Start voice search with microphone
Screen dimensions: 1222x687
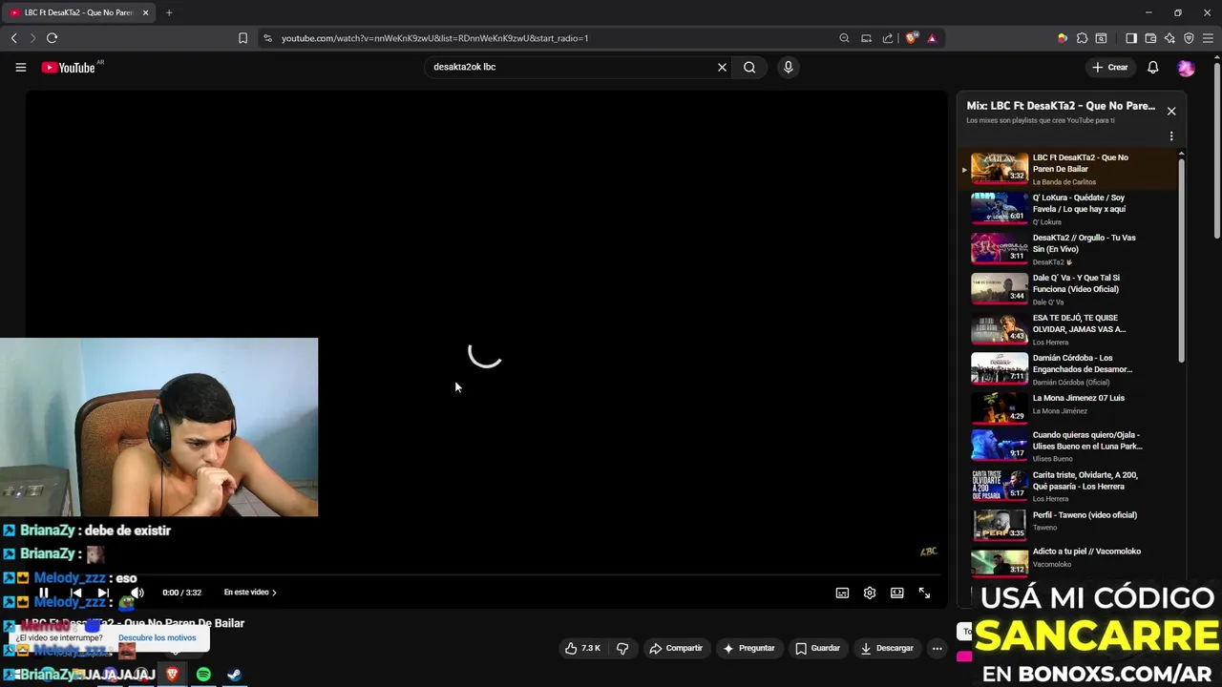click(x=788, y=67)
